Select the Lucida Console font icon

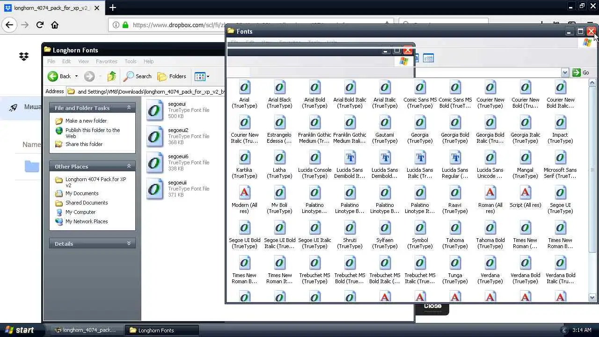tap(314, 158)
